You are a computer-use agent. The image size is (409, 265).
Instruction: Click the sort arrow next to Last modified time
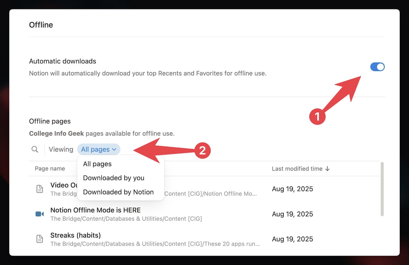(x=327, y=169)
